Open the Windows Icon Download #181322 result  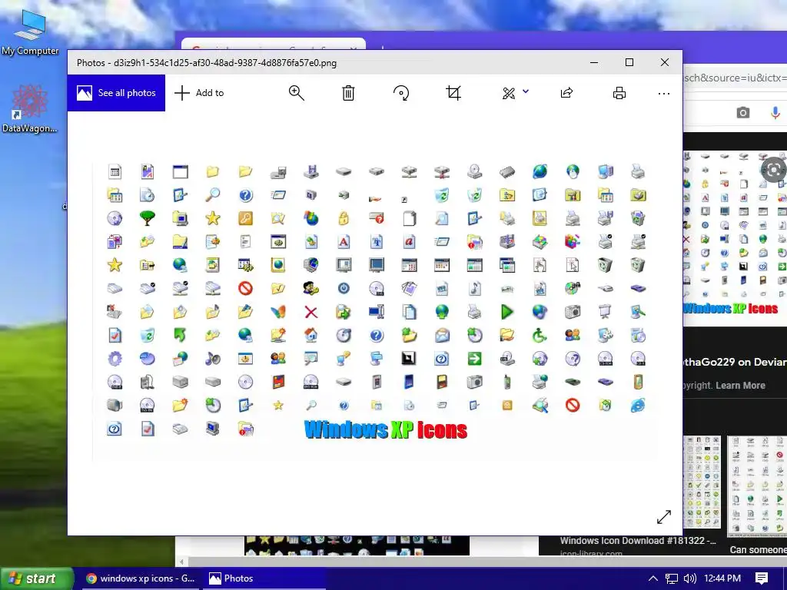637,541
